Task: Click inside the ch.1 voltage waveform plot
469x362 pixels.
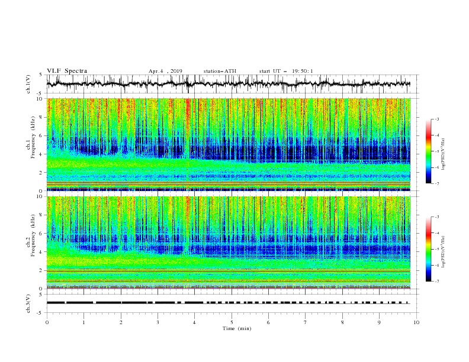Action: (232, 84)
